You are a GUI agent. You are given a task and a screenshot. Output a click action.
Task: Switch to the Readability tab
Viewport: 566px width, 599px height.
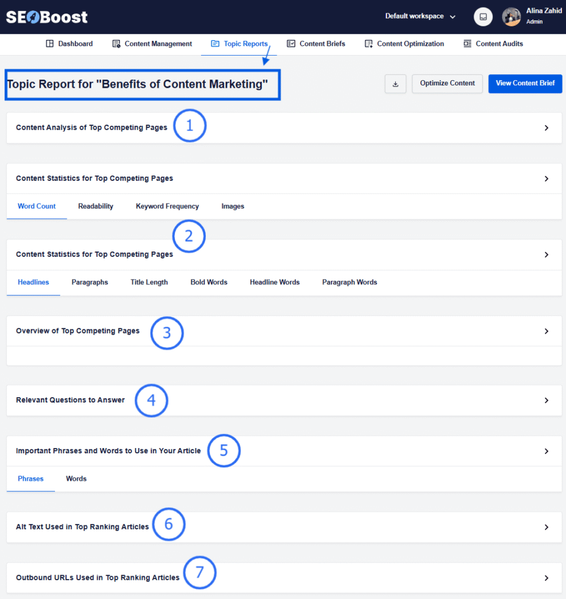[96, 206]
